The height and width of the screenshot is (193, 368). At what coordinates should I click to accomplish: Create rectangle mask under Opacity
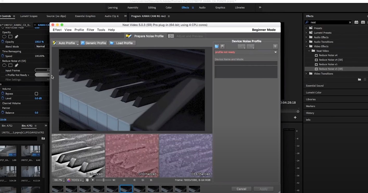10,37
